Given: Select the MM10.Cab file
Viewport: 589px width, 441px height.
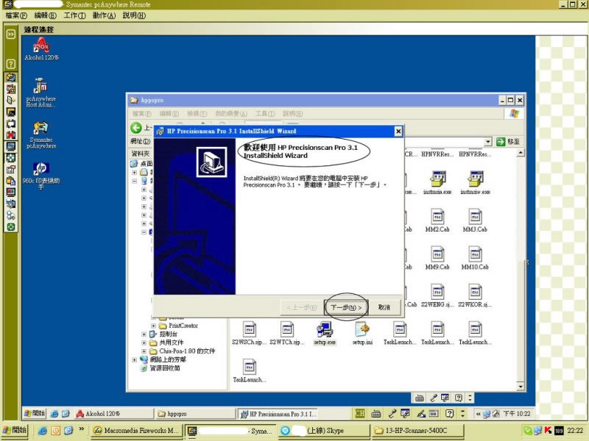Looking at the screenshot, I should point(475,258).
